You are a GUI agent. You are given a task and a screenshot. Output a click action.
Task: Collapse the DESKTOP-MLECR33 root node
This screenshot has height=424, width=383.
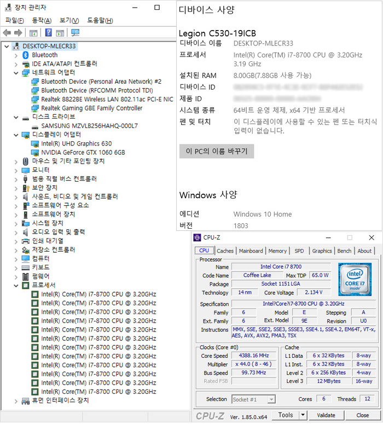pos(7,47)
